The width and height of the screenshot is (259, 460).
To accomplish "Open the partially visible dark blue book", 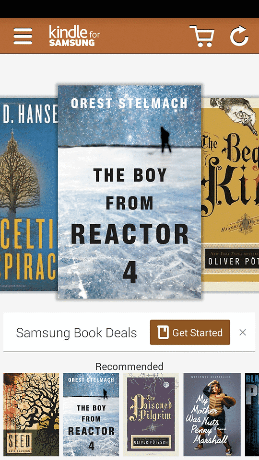I will [252, 414].
